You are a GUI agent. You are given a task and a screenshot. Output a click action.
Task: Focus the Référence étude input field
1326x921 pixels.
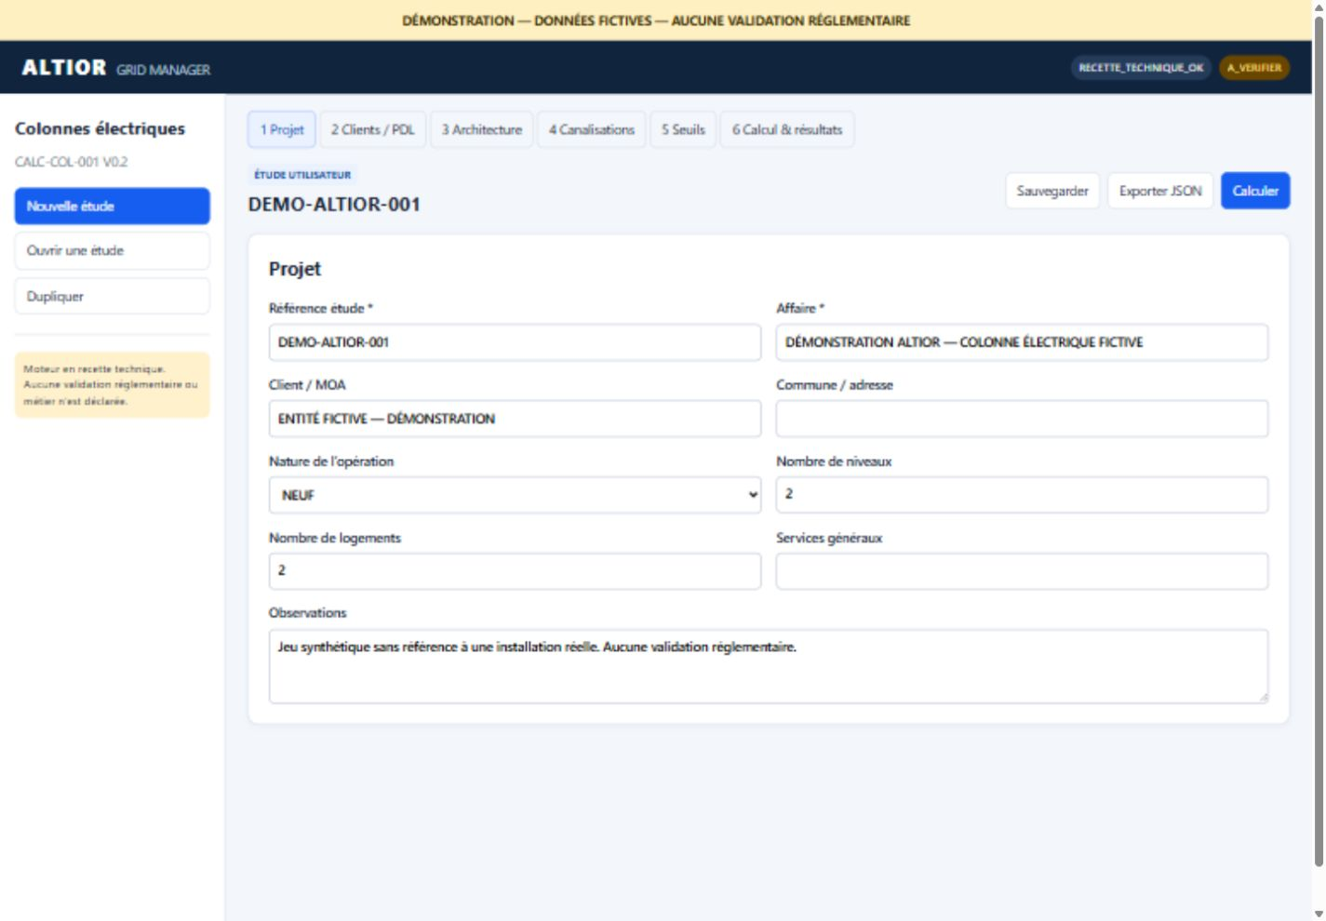pyautogui.click(x=515, y=342)
